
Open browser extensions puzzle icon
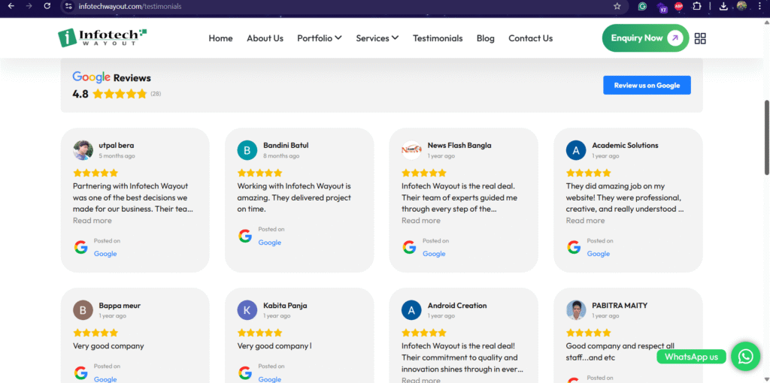pos(697,6)
